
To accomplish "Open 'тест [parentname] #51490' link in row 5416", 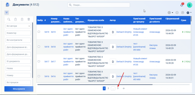I will coord(139,77).
